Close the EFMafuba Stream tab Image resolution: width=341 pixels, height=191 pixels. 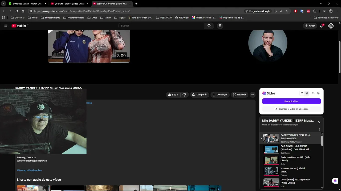[x=45, y=4]
